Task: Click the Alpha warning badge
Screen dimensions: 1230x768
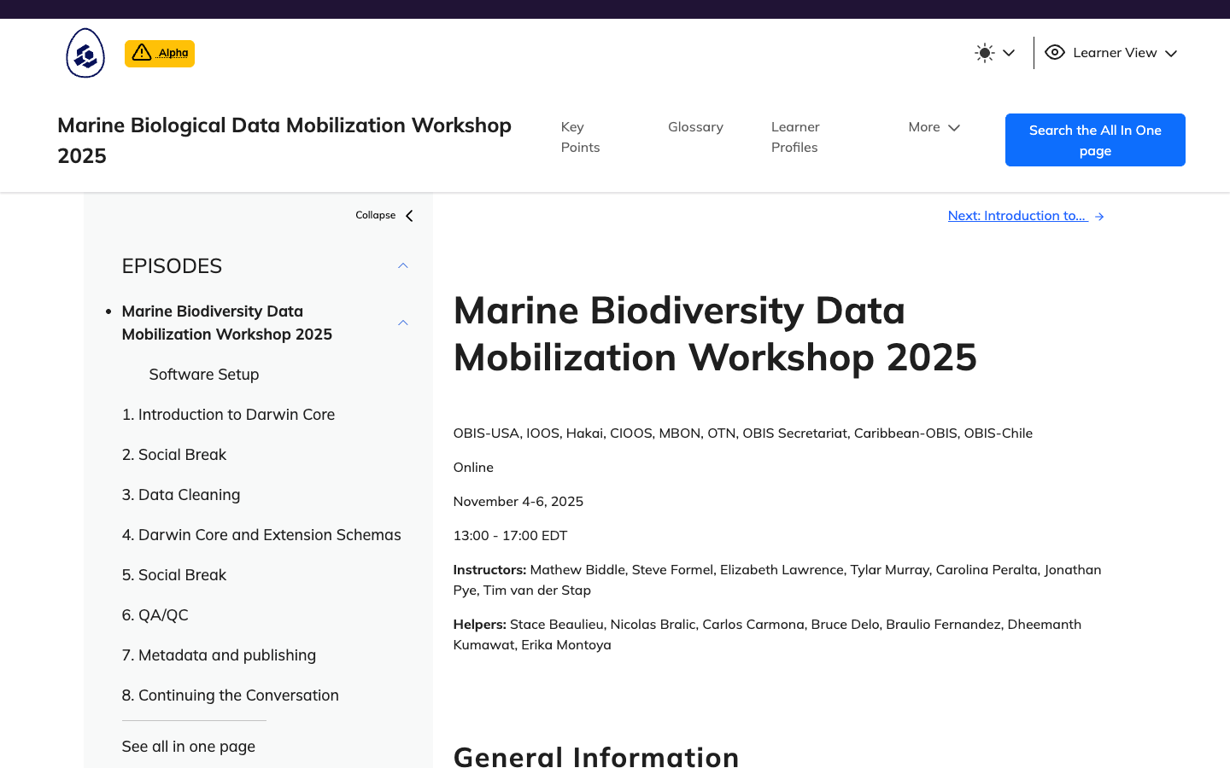Action: [x=160, y=53]
